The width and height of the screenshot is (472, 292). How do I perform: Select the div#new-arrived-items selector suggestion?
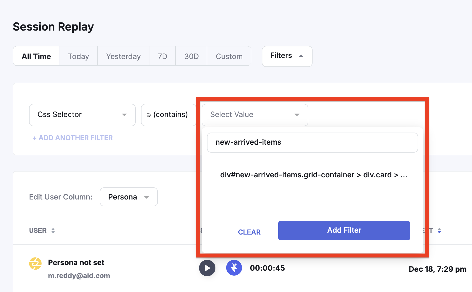(314, 175)
